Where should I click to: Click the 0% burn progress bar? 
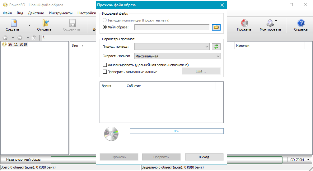176,131
